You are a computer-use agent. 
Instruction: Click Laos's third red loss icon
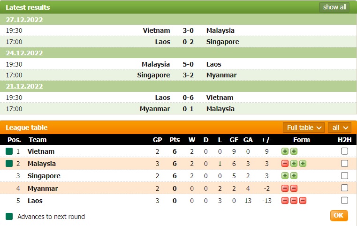[x=303, y=201]
